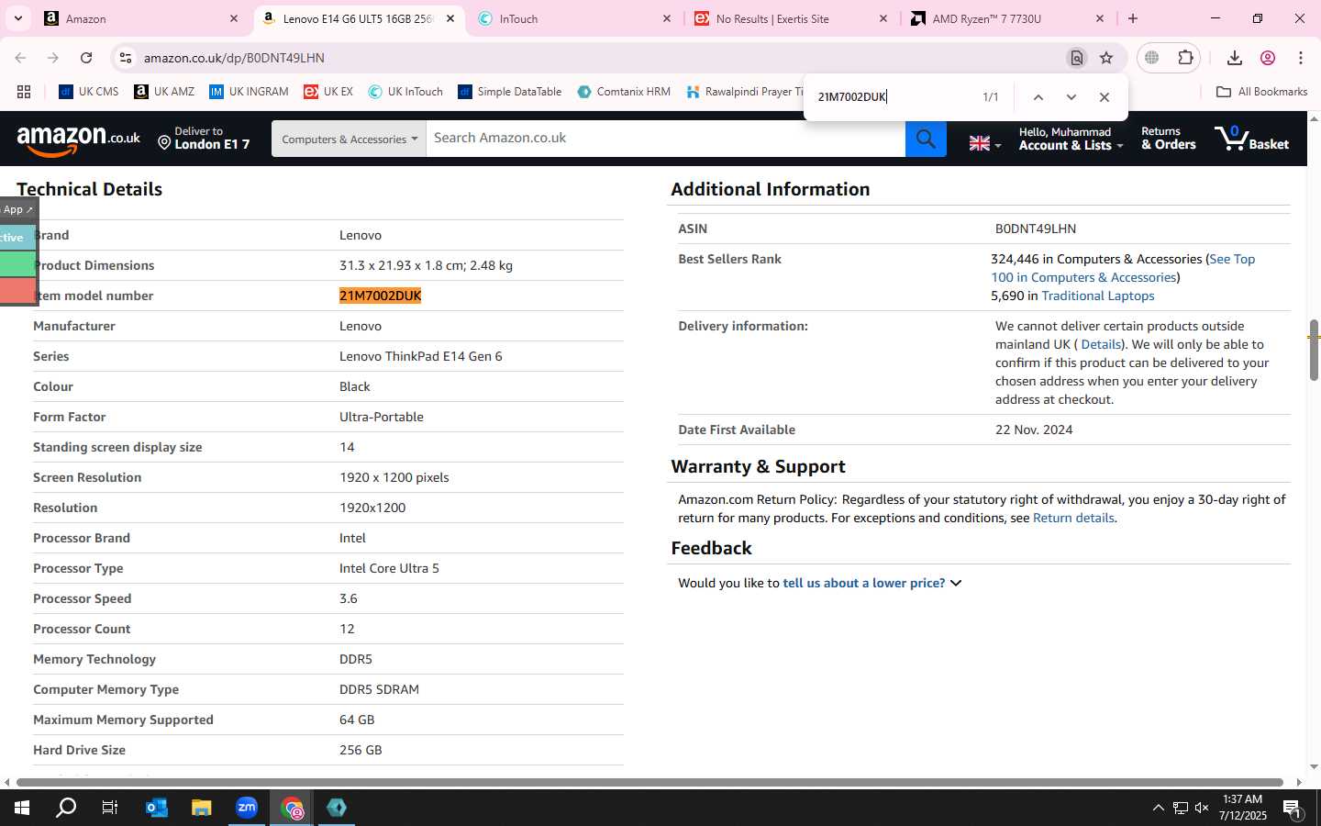Click the address bar URL
The image size is (1321, 826).
[234, 58]
